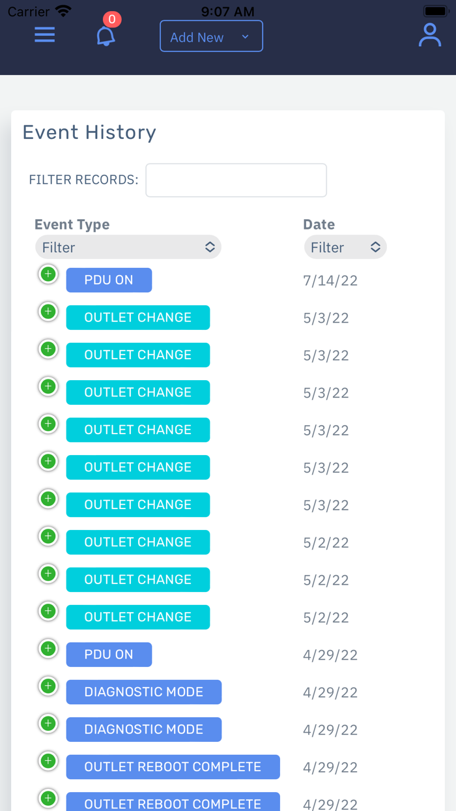Image resolution: width=456 pixels, height=811 pixels.
Task: Select the PDU ON badge dated 4/29/22
Action: pyautogui.click(x=109, y=655)
